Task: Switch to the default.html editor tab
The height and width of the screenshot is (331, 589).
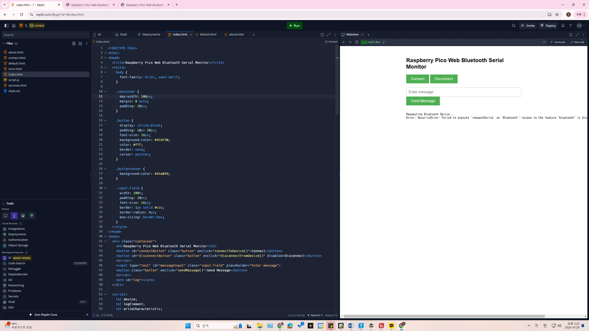Action: (208, 34)
